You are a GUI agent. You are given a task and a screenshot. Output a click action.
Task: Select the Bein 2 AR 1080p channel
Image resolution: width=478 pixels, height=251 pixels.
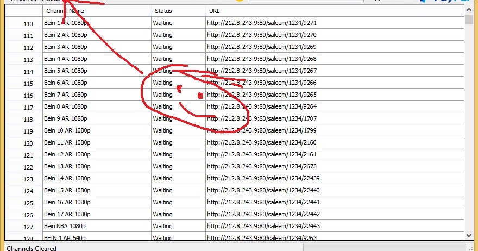pos(65,35)
